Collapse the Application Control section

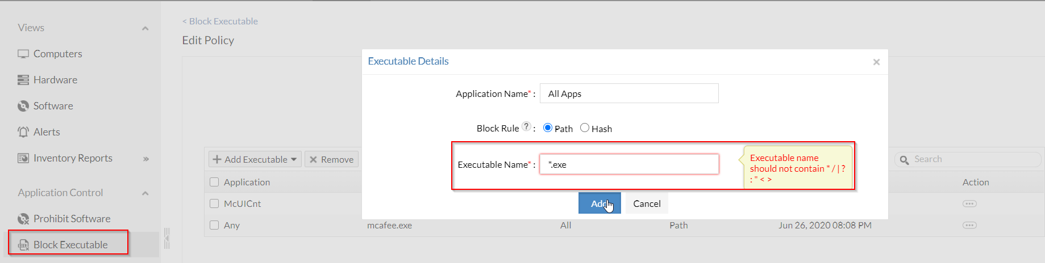tap(145, 193)
